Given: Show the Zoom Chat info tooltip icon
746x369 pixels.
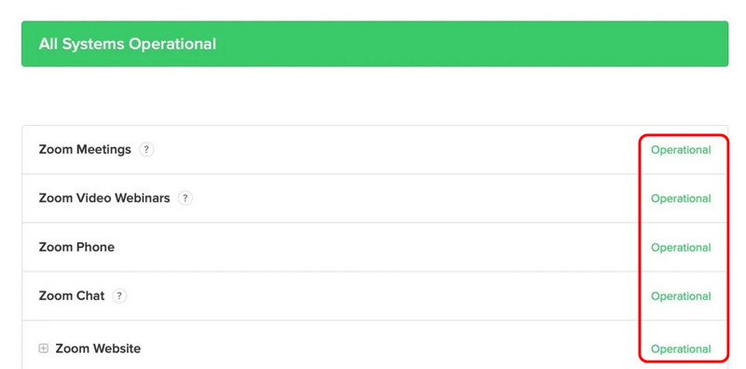Looking at the screenshot, I should [119, 296].
